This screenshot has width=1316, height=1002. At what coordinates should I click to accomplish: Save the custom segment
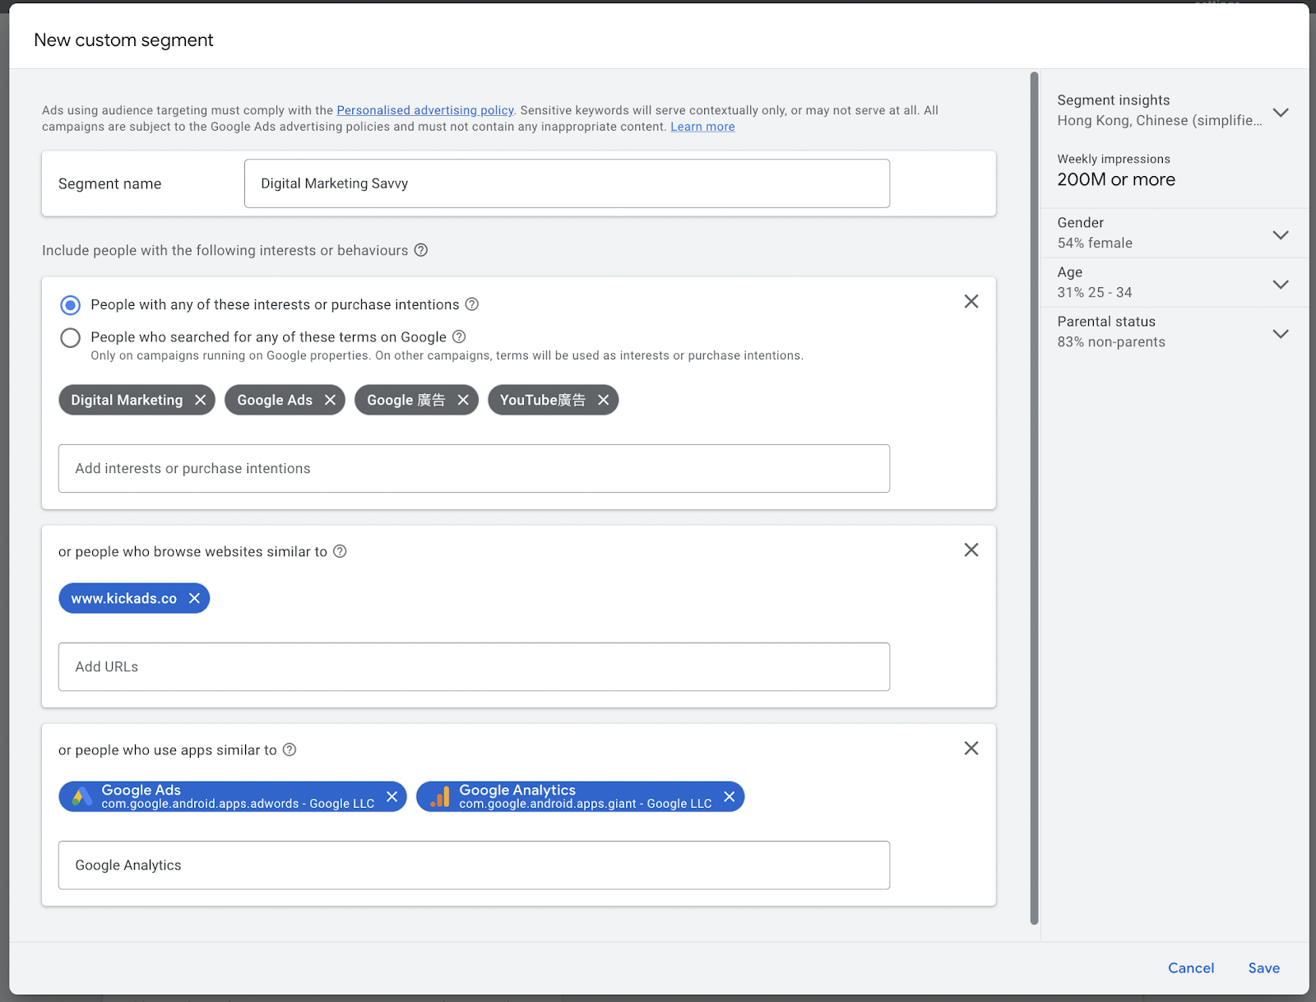click(x=1264, y=968)
